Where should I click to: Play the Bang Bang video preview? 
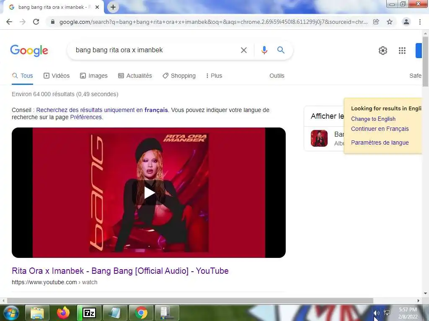tap(149, 193)
